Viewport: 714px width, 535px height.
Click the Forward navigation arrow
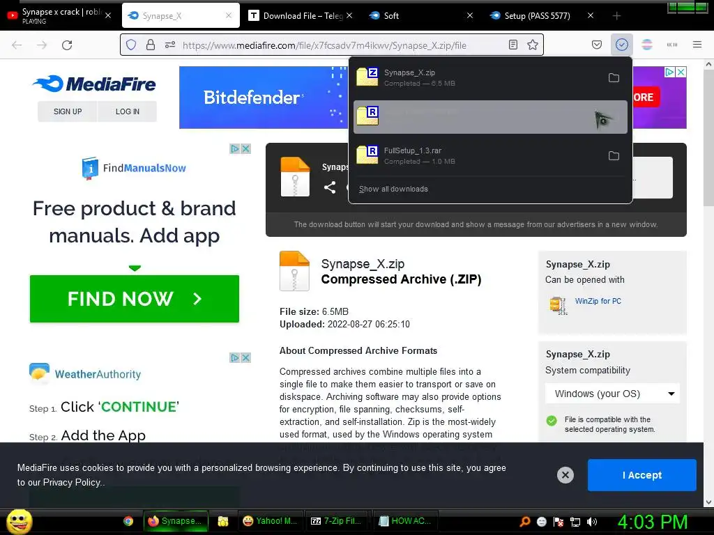coord(42,45)
